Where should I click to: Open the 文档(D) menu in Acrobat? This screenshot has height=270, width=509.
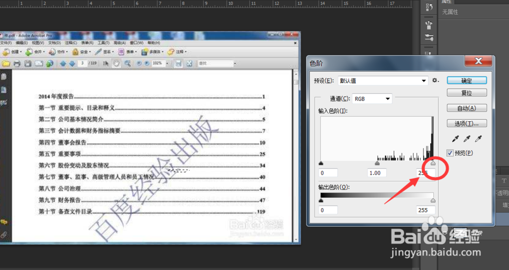click(x=54, y=43)
